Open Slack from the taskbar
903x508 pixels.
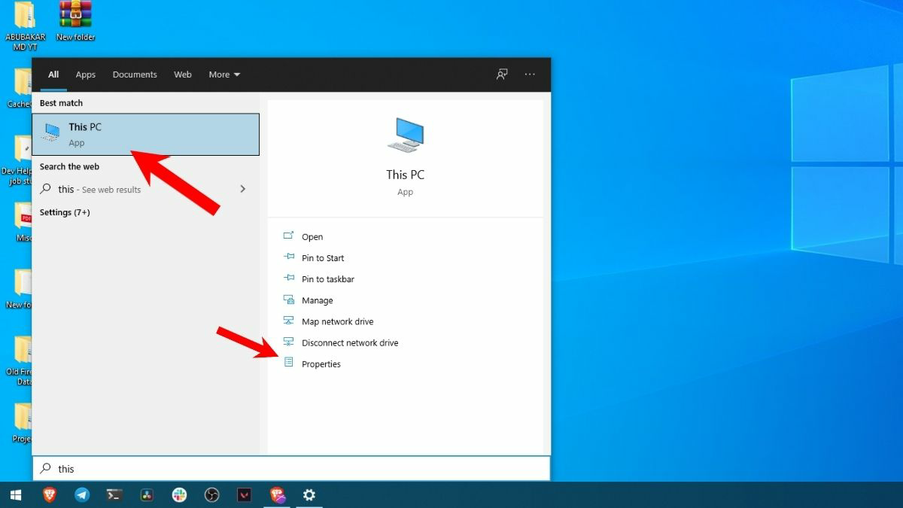point(179,495)
